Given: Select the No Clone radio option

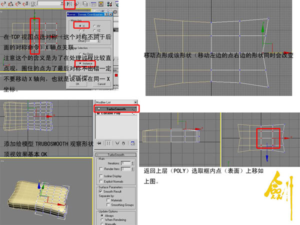Looking at the screenshot, I should [80, 54].
